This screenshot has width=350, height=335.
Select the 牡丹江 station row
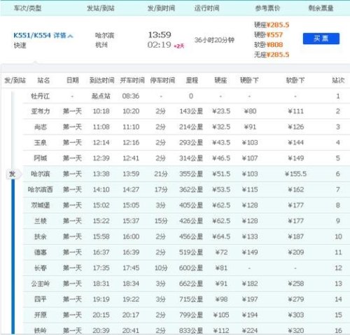click(x=186, y=96)
